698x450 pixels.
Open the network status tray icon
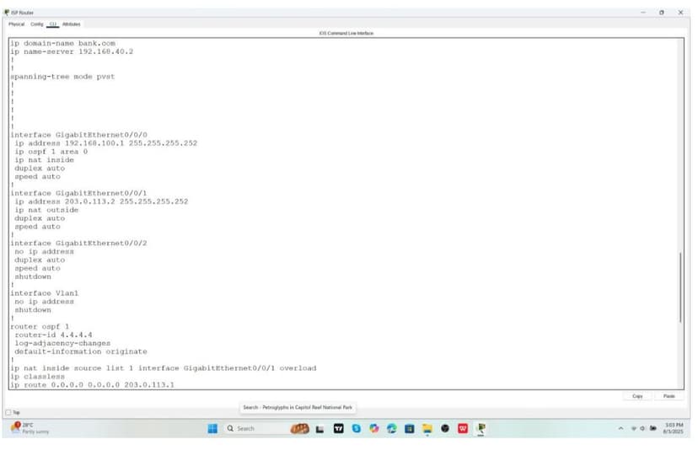[x=633, y=428]
